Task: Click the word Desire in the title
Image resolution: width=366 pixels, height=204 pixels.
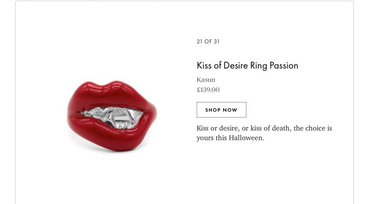Action: (236, 66)
